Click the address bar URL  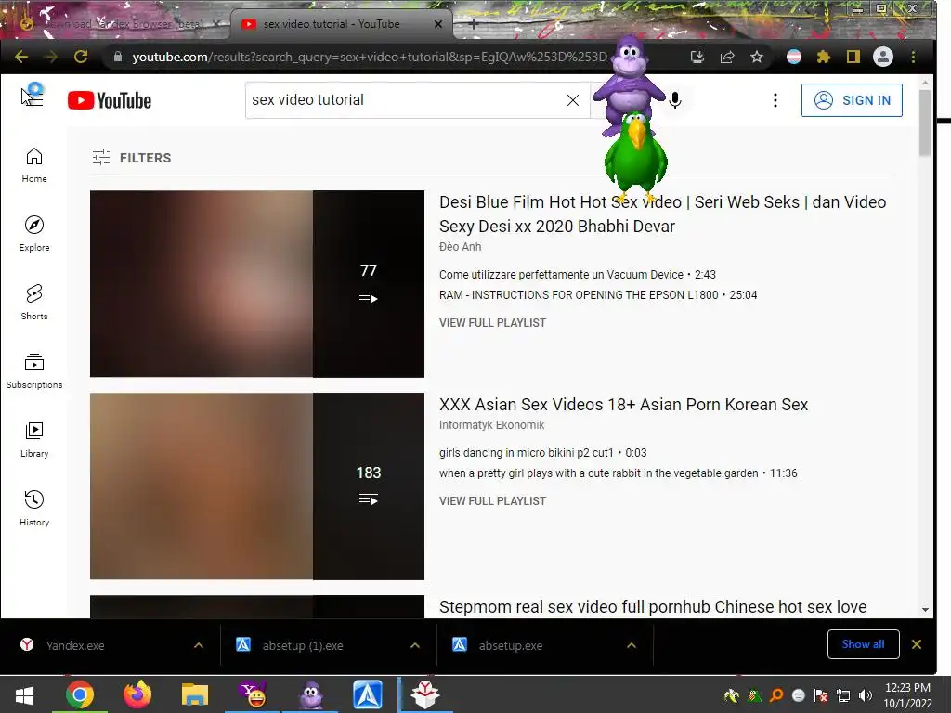[370, 57]
